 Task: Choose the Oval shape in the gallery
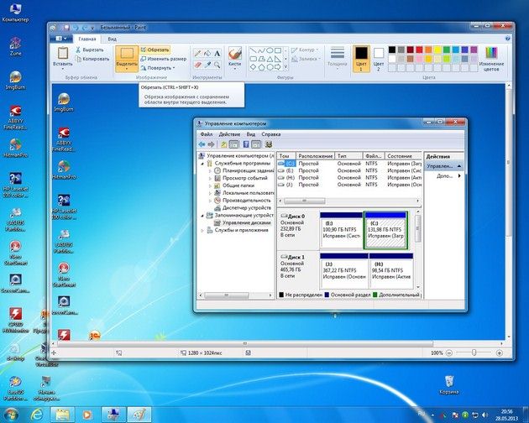(x=270, y=50)
